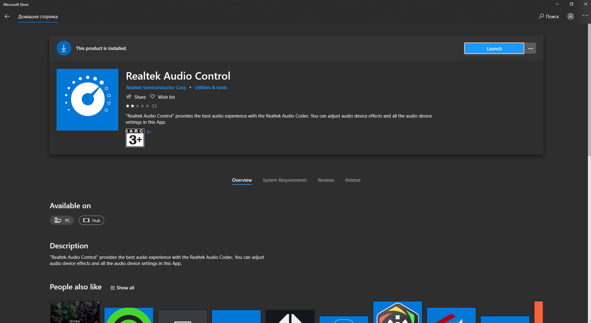Viewport: 591px width, 323px height.
Task: Launch the Realtek Audio Control app
Action: [494, 48]
